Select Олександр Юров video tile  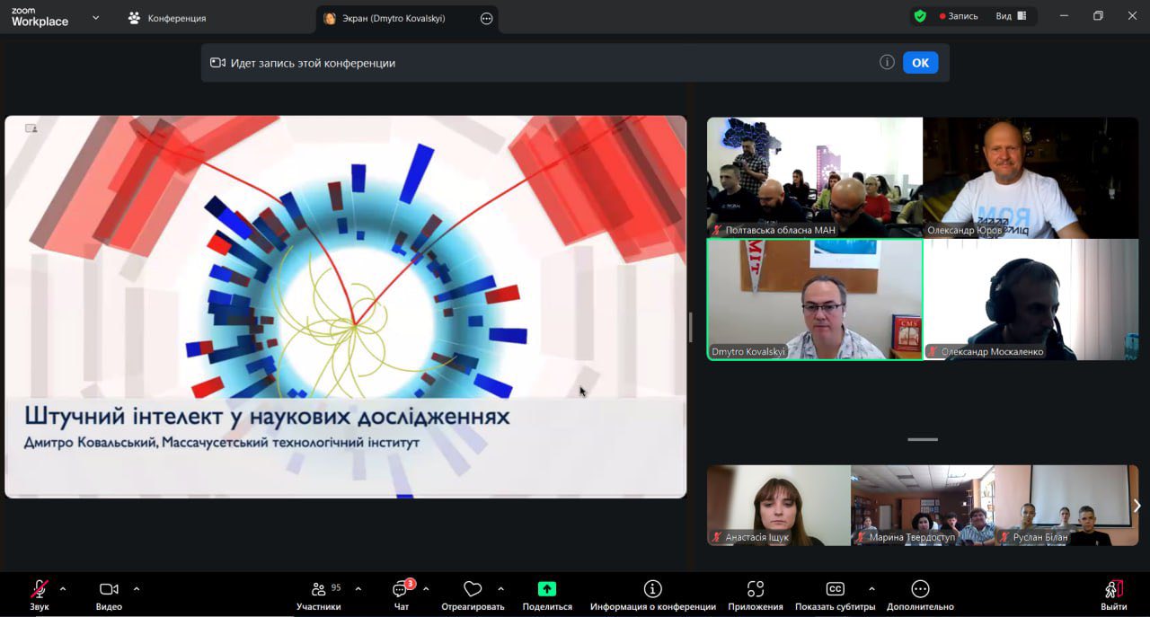pos(1031,177)
